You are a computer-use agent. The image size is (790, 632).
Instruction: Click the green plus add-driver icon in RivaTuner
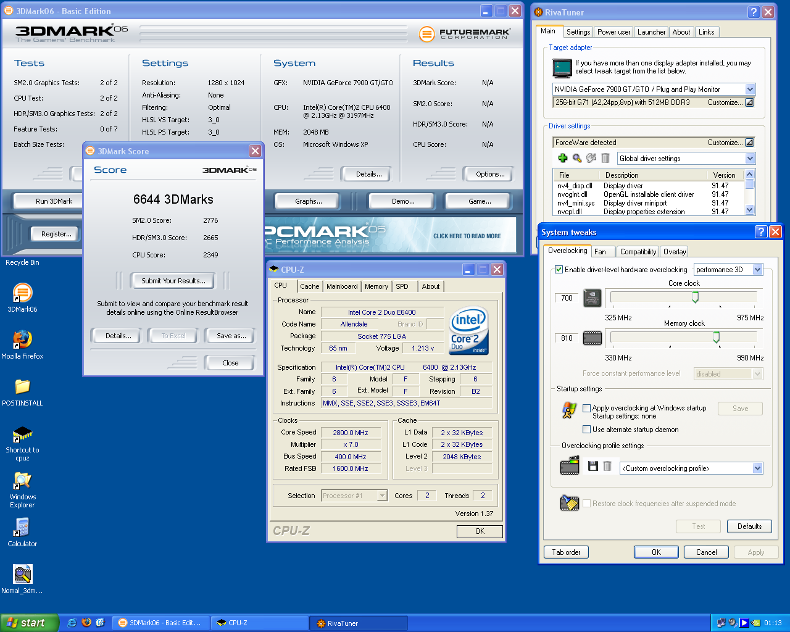pyautogui.click(x=563, y=158)
